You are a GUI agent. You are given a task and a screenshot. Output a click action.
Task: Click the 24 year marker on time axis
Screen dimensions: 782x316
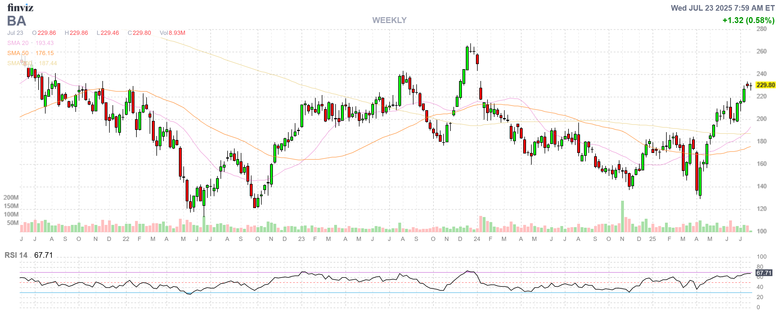coord(477,239)
